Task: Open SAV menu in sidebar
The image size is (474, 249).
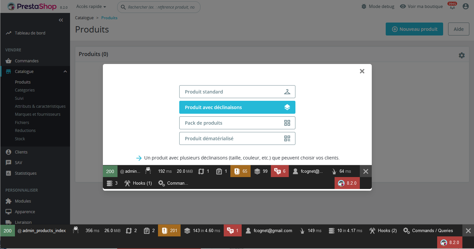Action: pos(19,162)
